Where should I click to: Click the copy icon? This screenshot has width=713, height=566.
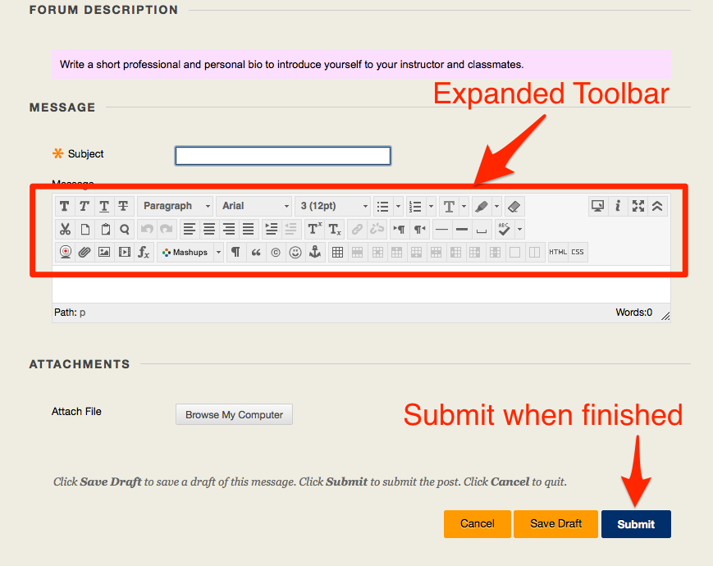click(85, 230)
